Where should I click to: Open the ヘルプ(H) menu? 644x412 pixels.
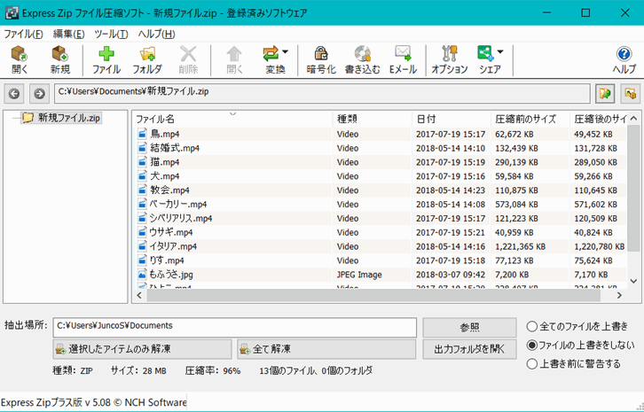click(x=156, y=34)
